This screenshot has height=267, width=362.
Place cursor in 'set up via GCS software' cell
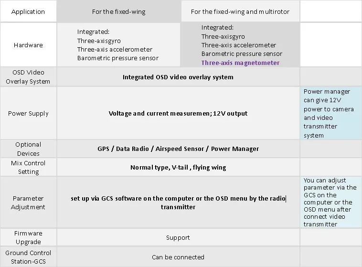178,203
